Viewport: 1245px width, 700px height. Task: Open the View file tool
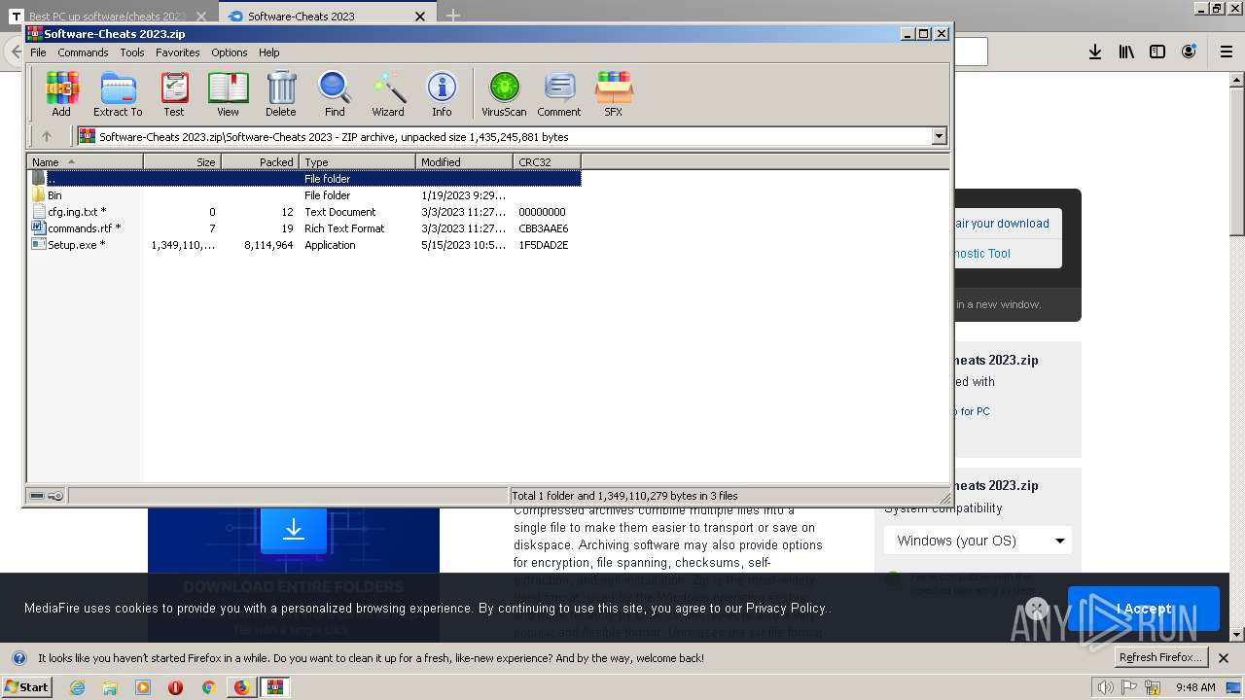point(228,94)
